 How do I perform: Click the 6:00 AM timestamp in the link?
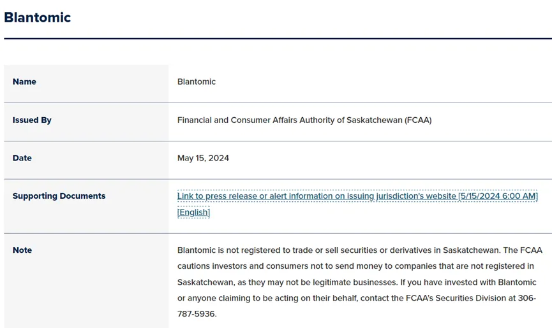click(x=519, y=196)
